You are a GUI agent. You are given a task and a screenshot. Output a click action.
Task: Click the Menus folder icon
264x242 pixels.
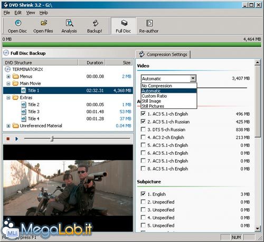[x=16, y=76]
